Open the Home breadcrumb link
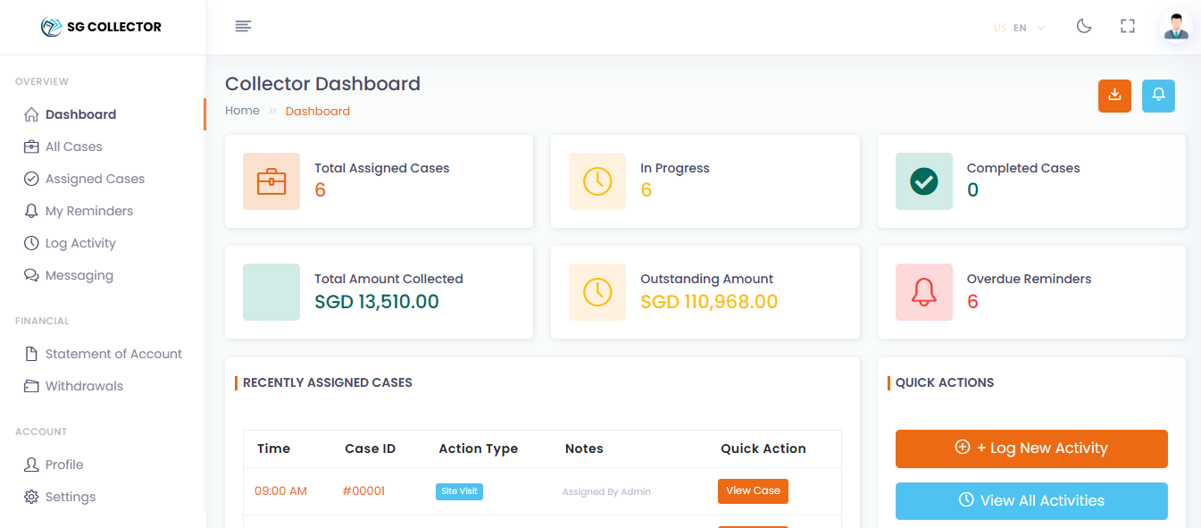Screen dimensions: 1201x528 [242, 110]
